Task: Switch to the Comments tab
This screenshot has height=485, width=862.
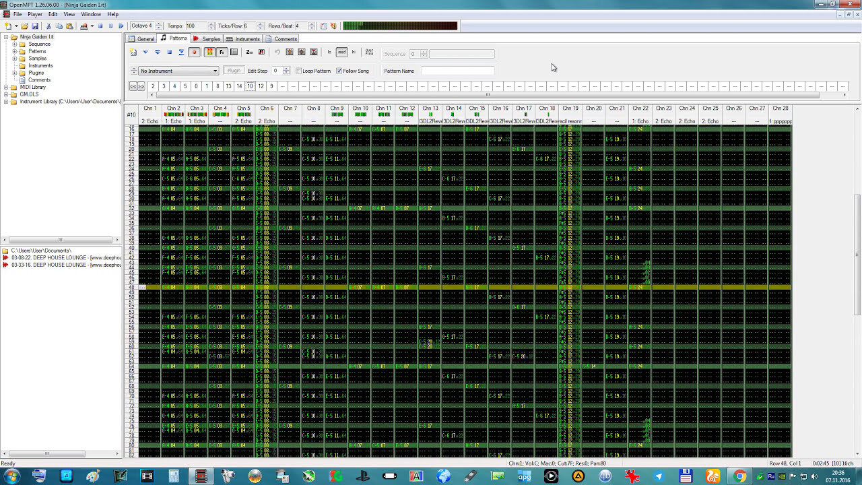Action: (x=281, y=38)
